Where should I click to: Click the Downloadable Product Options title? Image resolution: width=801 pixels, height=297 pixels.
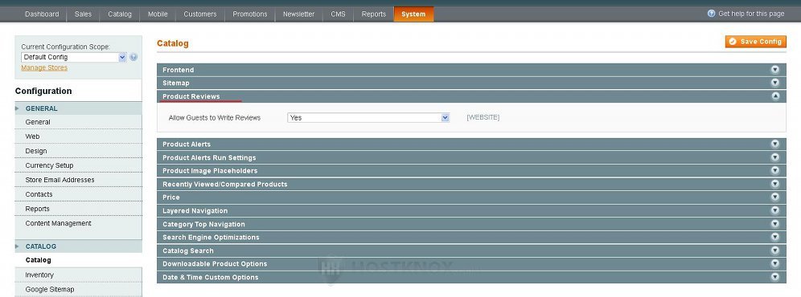215,264
